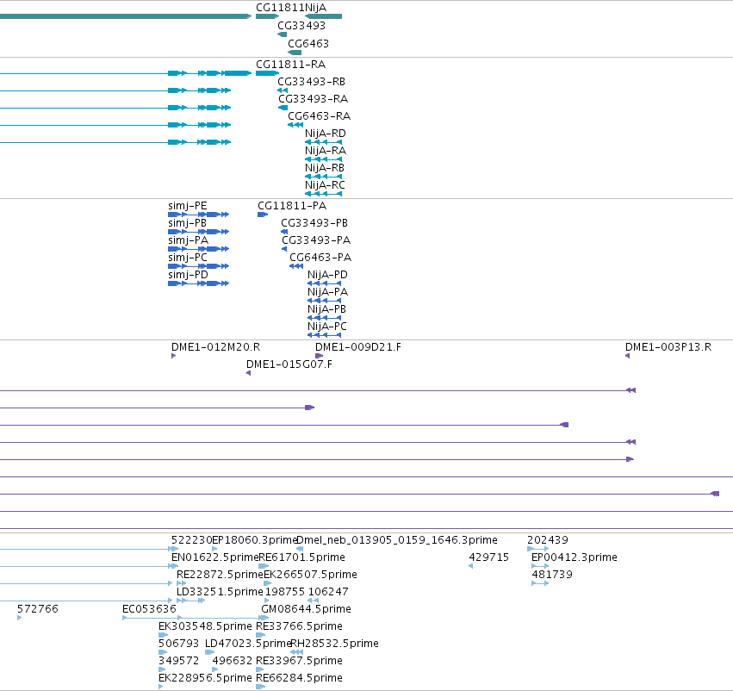This screenshot has height=691, width=733.
Task: Select the EP18060.3prime EST label
Action: [x=254, y=540]
